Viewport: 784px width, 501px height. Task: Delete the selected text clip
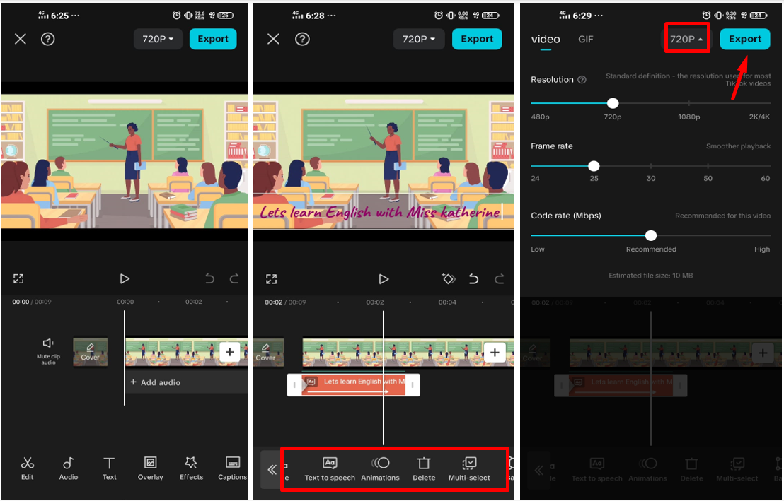coord(424,469)
